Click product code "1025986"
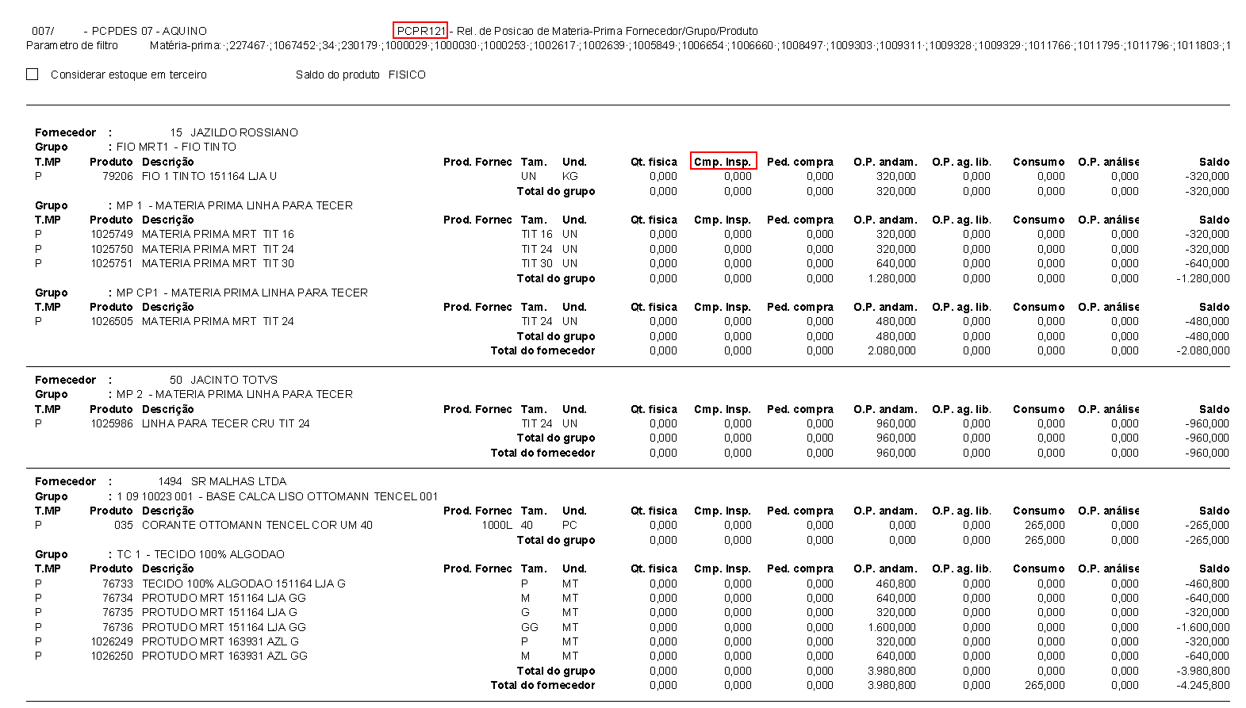This screenshot has height=708, width=1246. pos(112,423)
